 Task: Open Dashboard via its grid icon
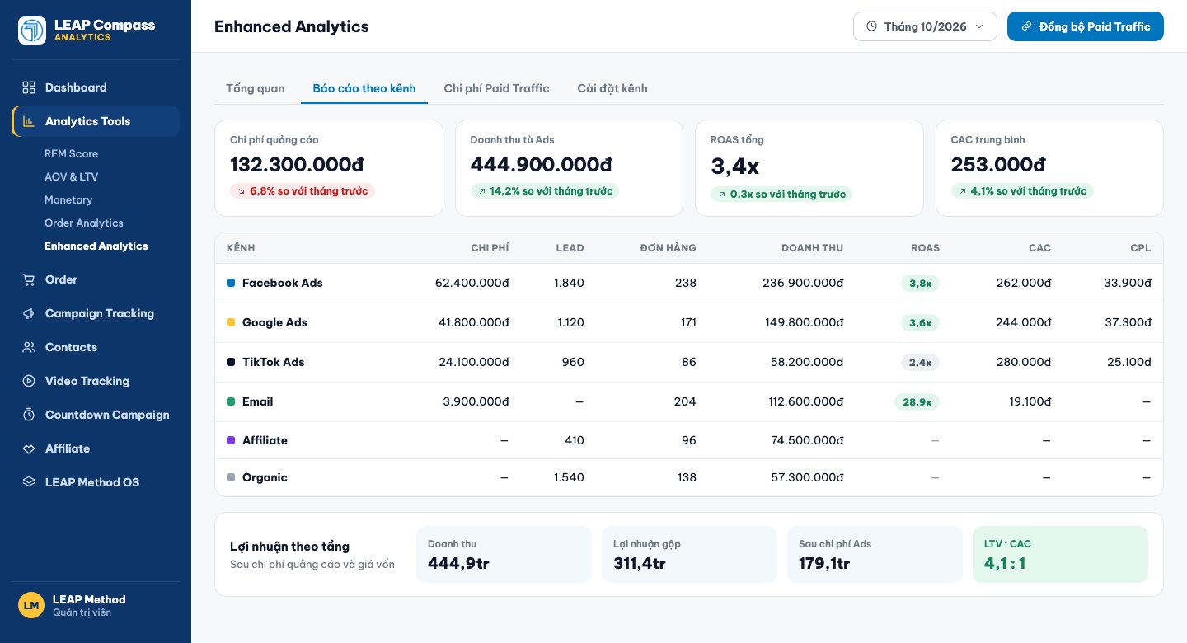tap(29, 87)
